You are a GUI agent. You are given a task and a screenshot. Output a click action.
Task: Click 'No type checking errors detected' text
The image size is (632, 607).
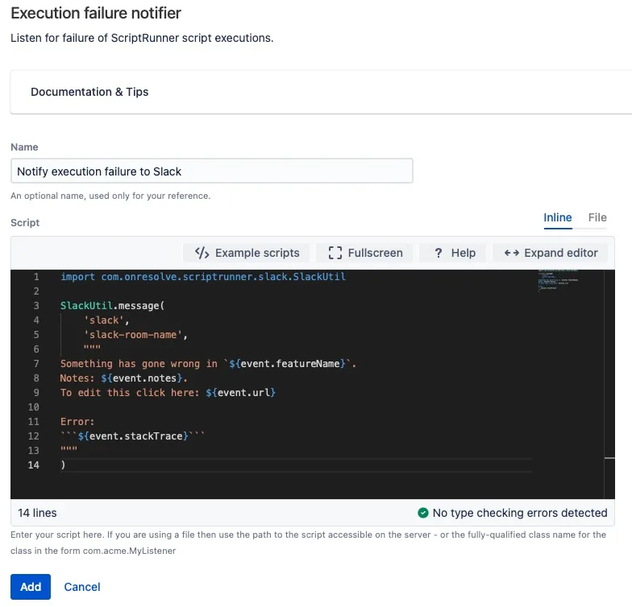[519, 512]
